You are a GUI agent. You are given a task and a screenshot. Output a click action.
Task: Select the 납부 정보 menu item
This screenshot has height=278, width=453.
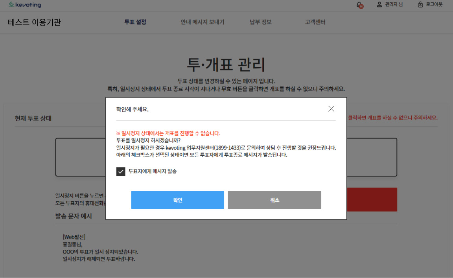tap(260, 22)
